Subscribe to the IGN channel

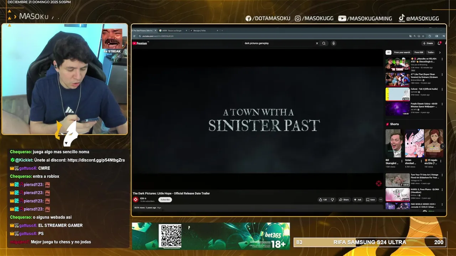pyautogui.click(x=165, y=200)
